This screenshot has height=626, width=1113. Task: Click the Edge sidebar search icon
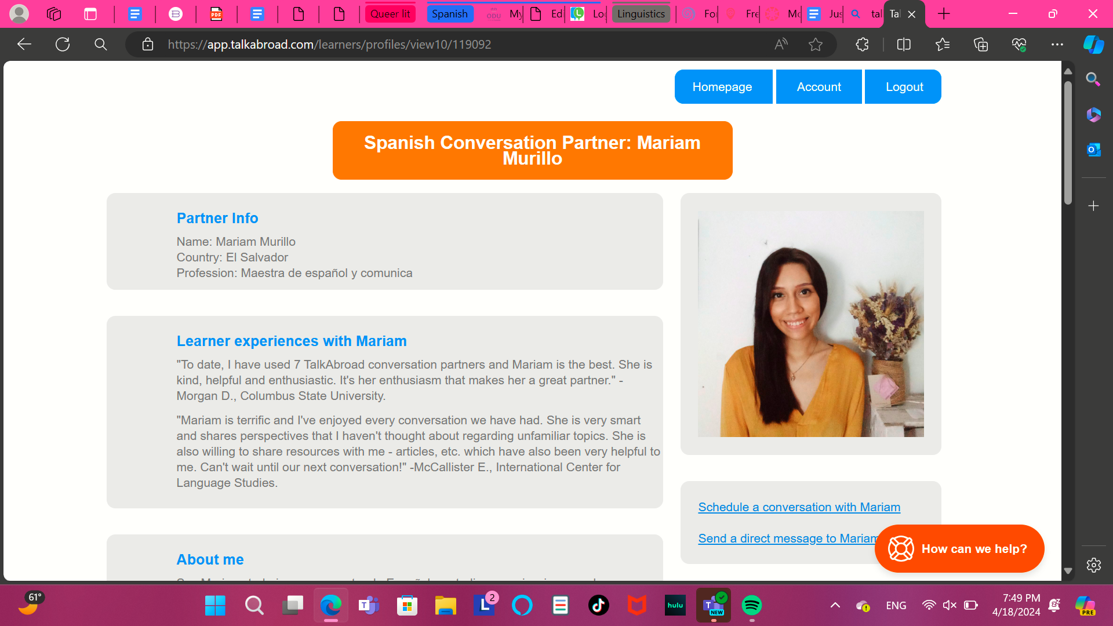pos(1093,79)
